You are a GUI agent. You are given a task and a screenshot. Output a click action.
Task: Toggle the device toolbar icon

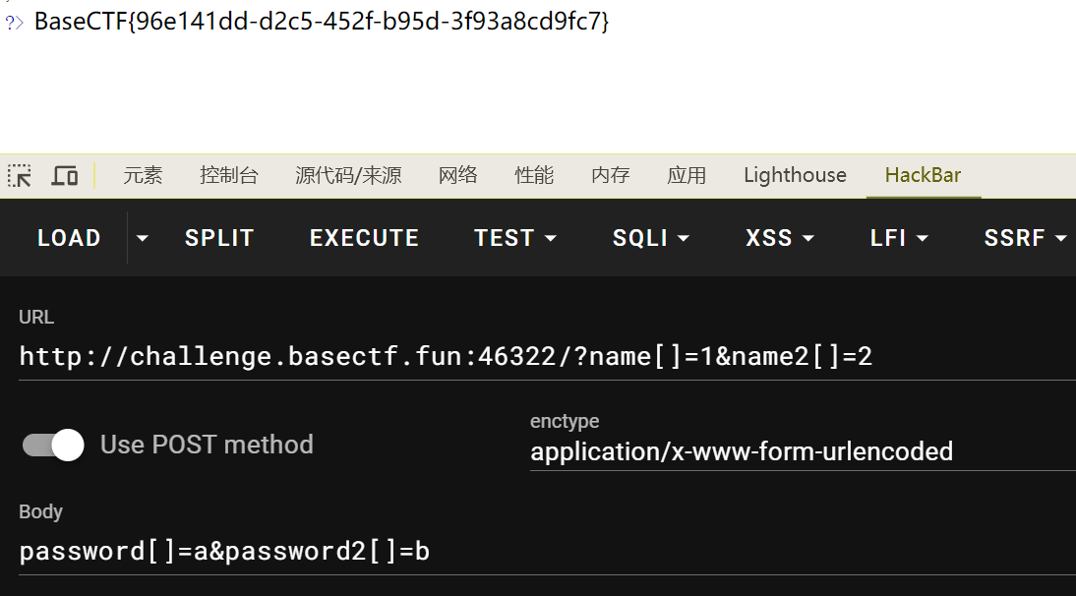tap(65, 176)
